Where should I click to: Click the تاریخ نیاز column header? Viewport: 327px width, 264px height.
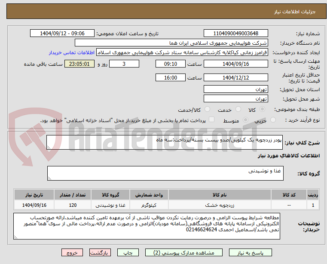coord(34,195)
